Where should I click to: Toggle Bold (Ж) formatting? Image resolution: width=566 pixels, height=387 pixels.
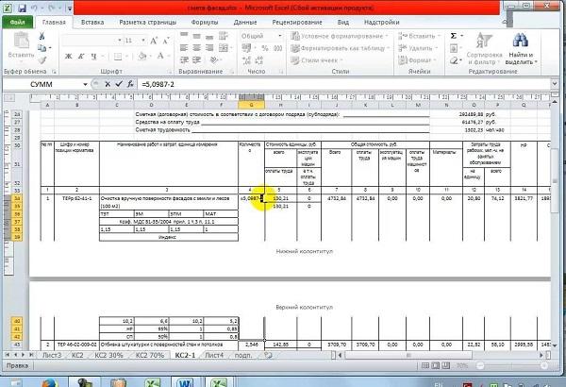[x=68, y=56]
